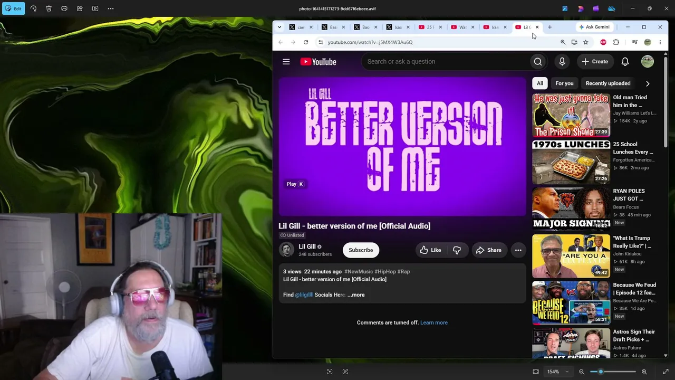675x380 pixels.
Task: Open the browser media controls icon
Action: (x=635, y=42)
